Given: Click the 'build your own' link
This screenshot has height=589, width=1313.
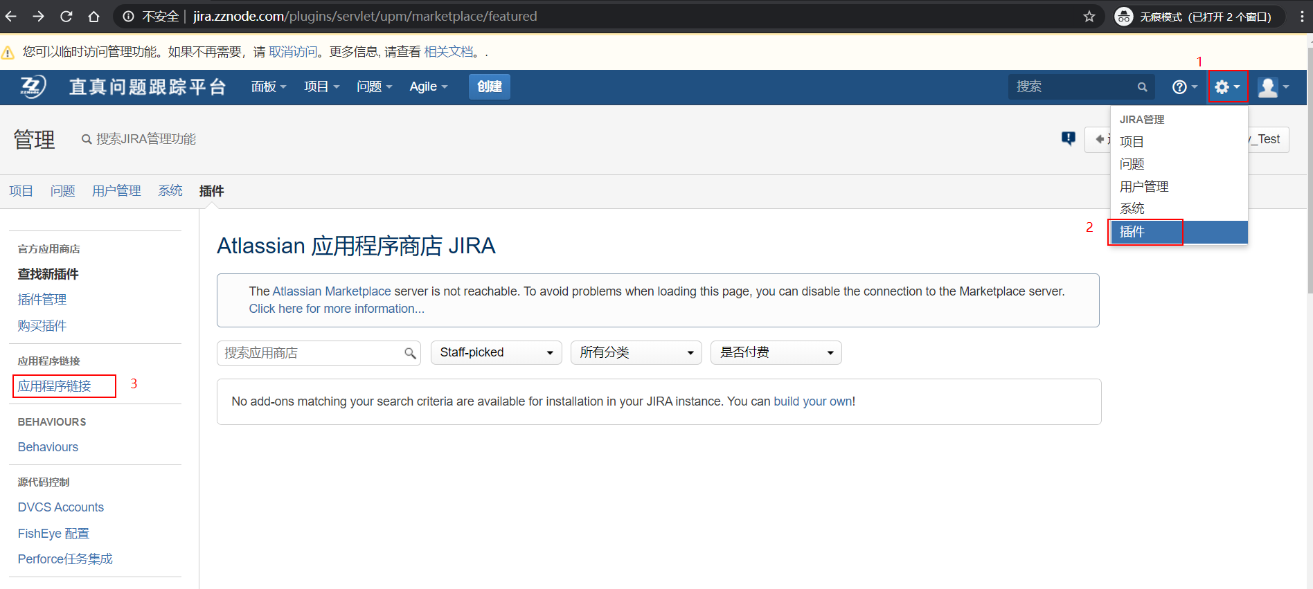Looking at the screenshot, I should click(x=813, y=401).
